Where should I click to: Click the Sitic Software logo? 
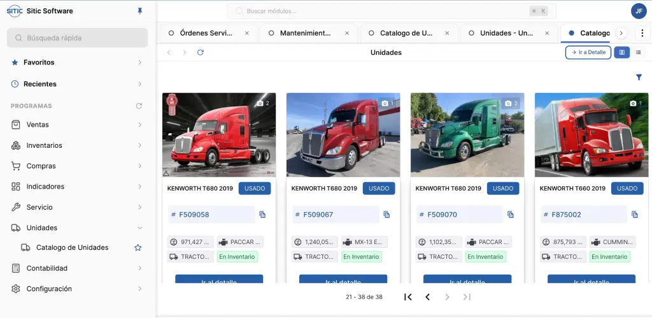[15, 11]
